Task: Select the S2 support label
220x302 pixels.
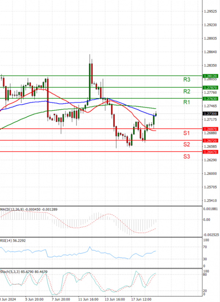Action: coord(187,144)
